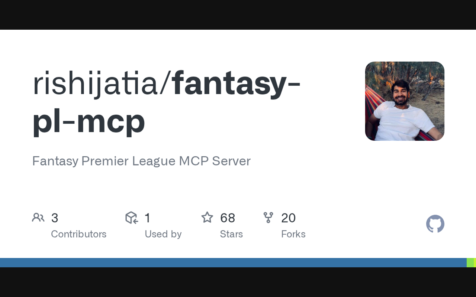Click the Forks branch icon
Image resolution: width=476 pixels, height=297 pixels.
[268, 218]
